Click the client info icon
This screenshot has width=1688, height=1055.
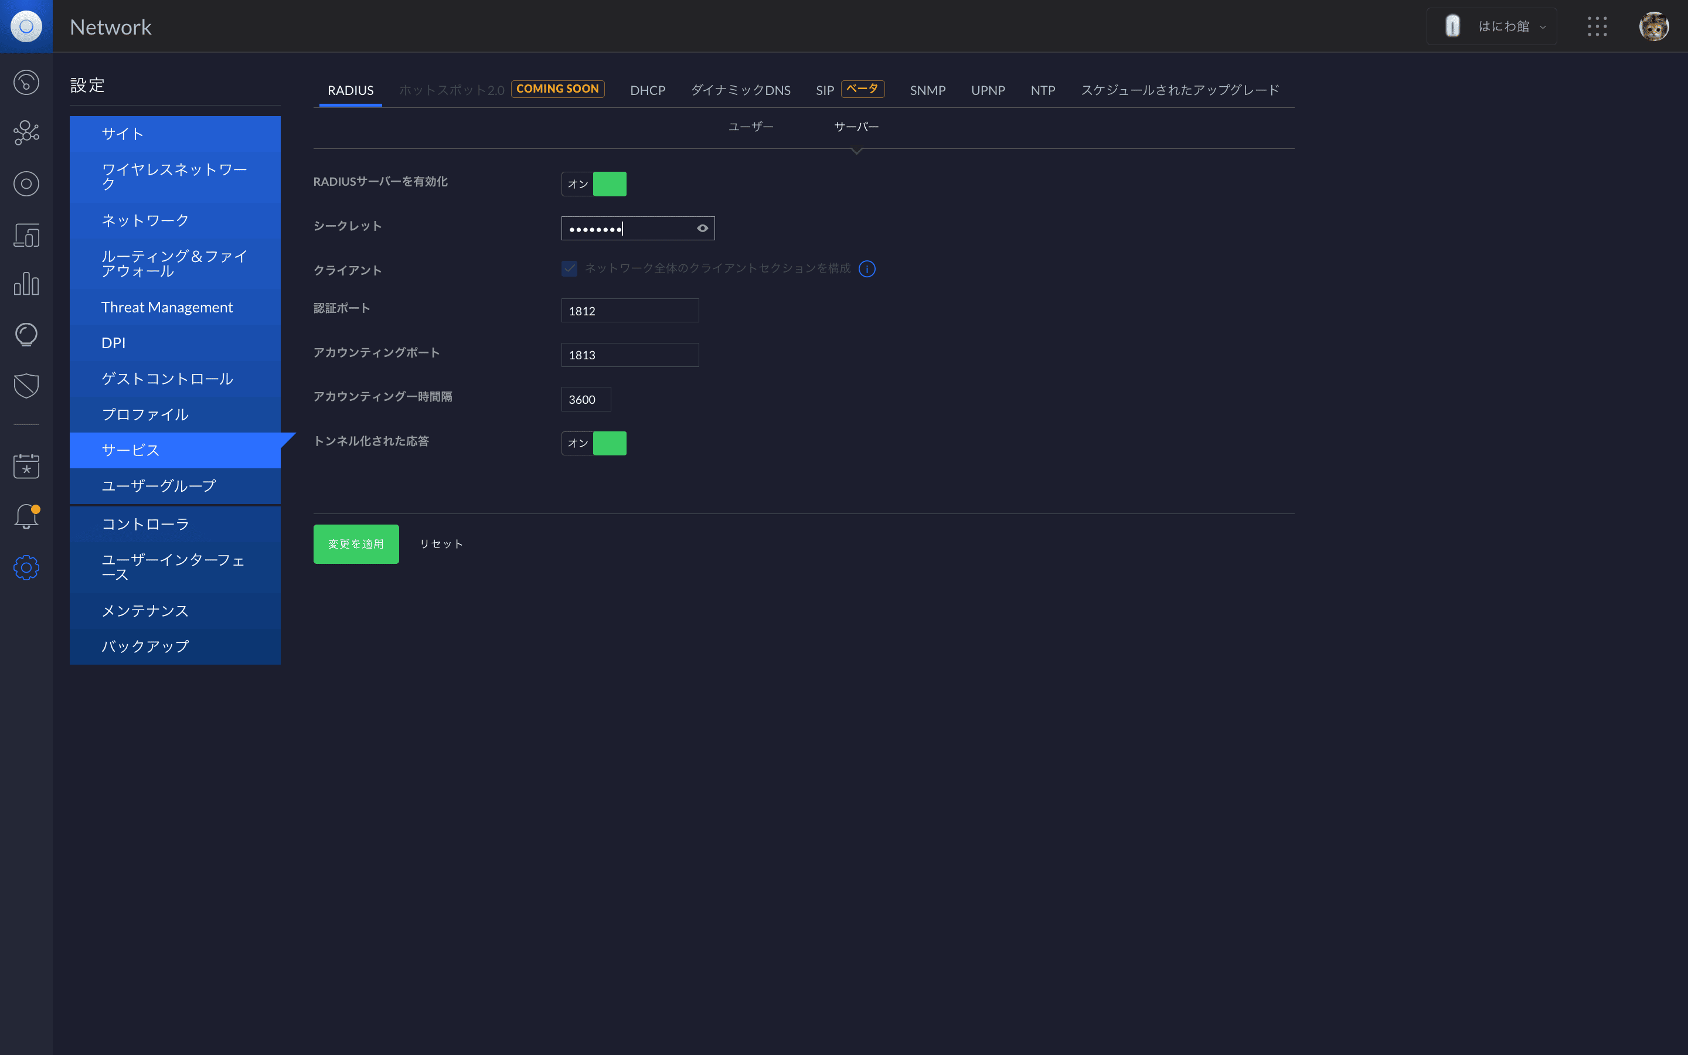(x=866, y=268)
